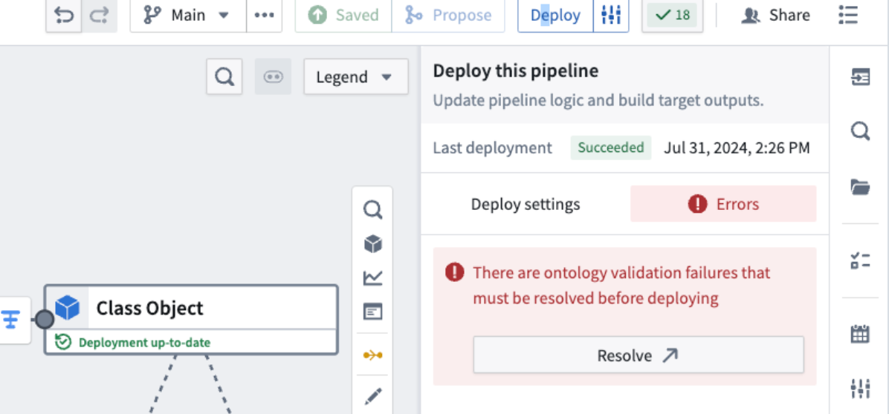The width and height of the screenshot is (889, 414).
Task: Open the 18 checks status badge
Action: (x=673, y=16)
